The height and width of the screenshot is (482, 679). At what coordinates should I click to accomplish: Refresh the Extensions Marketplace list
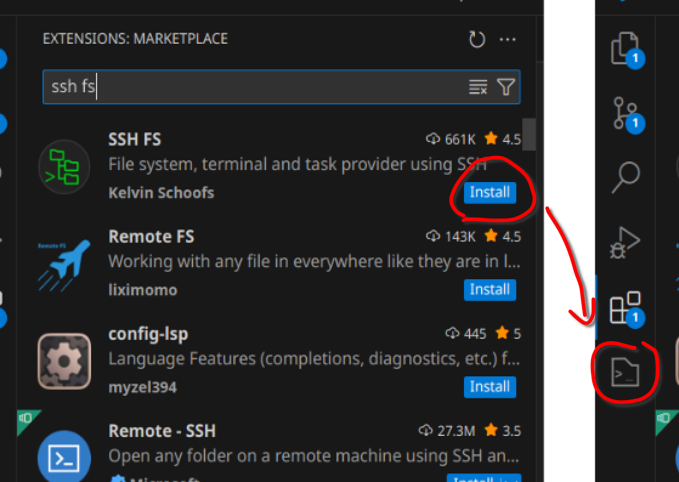tap(477, 39)
